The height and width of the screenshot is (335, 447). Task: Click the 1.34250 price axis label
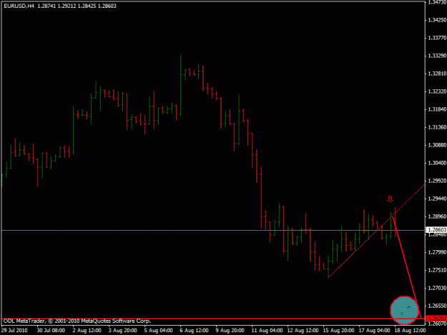437,20
